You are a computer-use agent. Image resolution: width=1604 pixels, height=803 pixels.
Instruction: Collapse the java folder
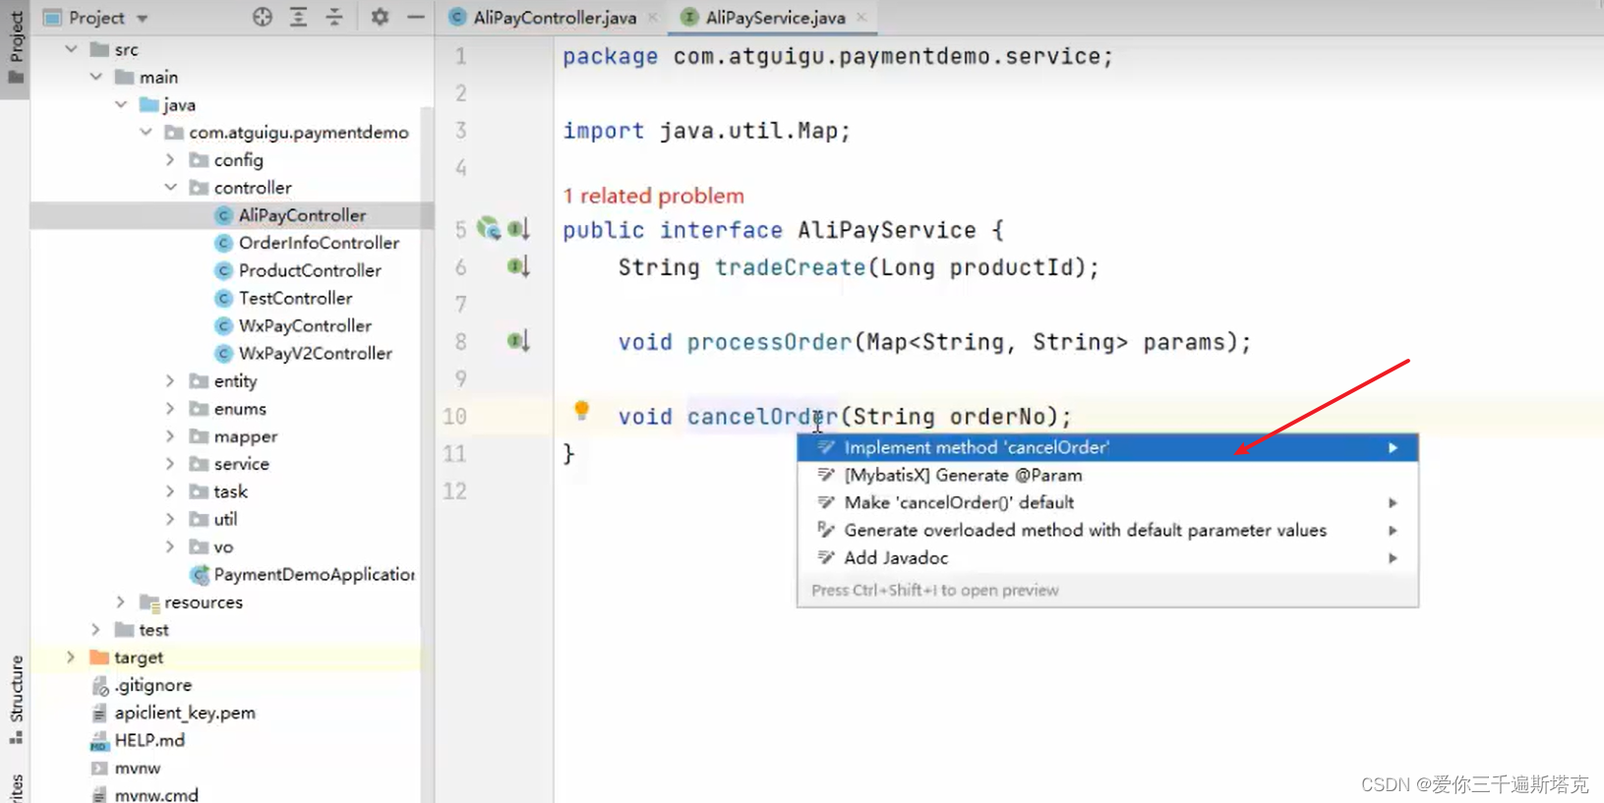pos(120,103)
